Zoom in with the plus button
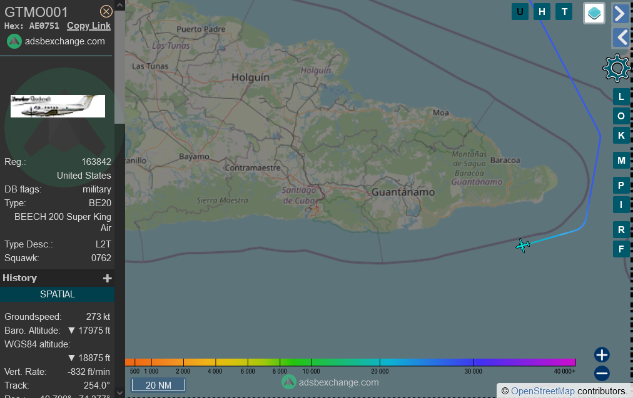633x398 pixels. pyautogui.click(x=602, y=355)
